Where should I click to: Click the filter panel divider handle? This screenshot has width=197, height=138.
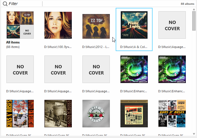42,4
